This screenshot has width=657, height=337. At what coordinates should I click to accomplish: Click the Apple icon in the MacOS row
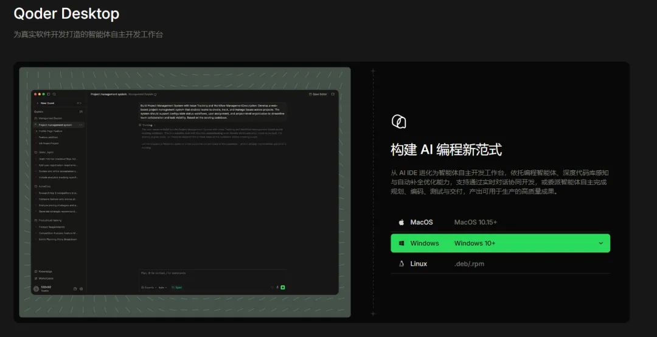coord(401,222)
